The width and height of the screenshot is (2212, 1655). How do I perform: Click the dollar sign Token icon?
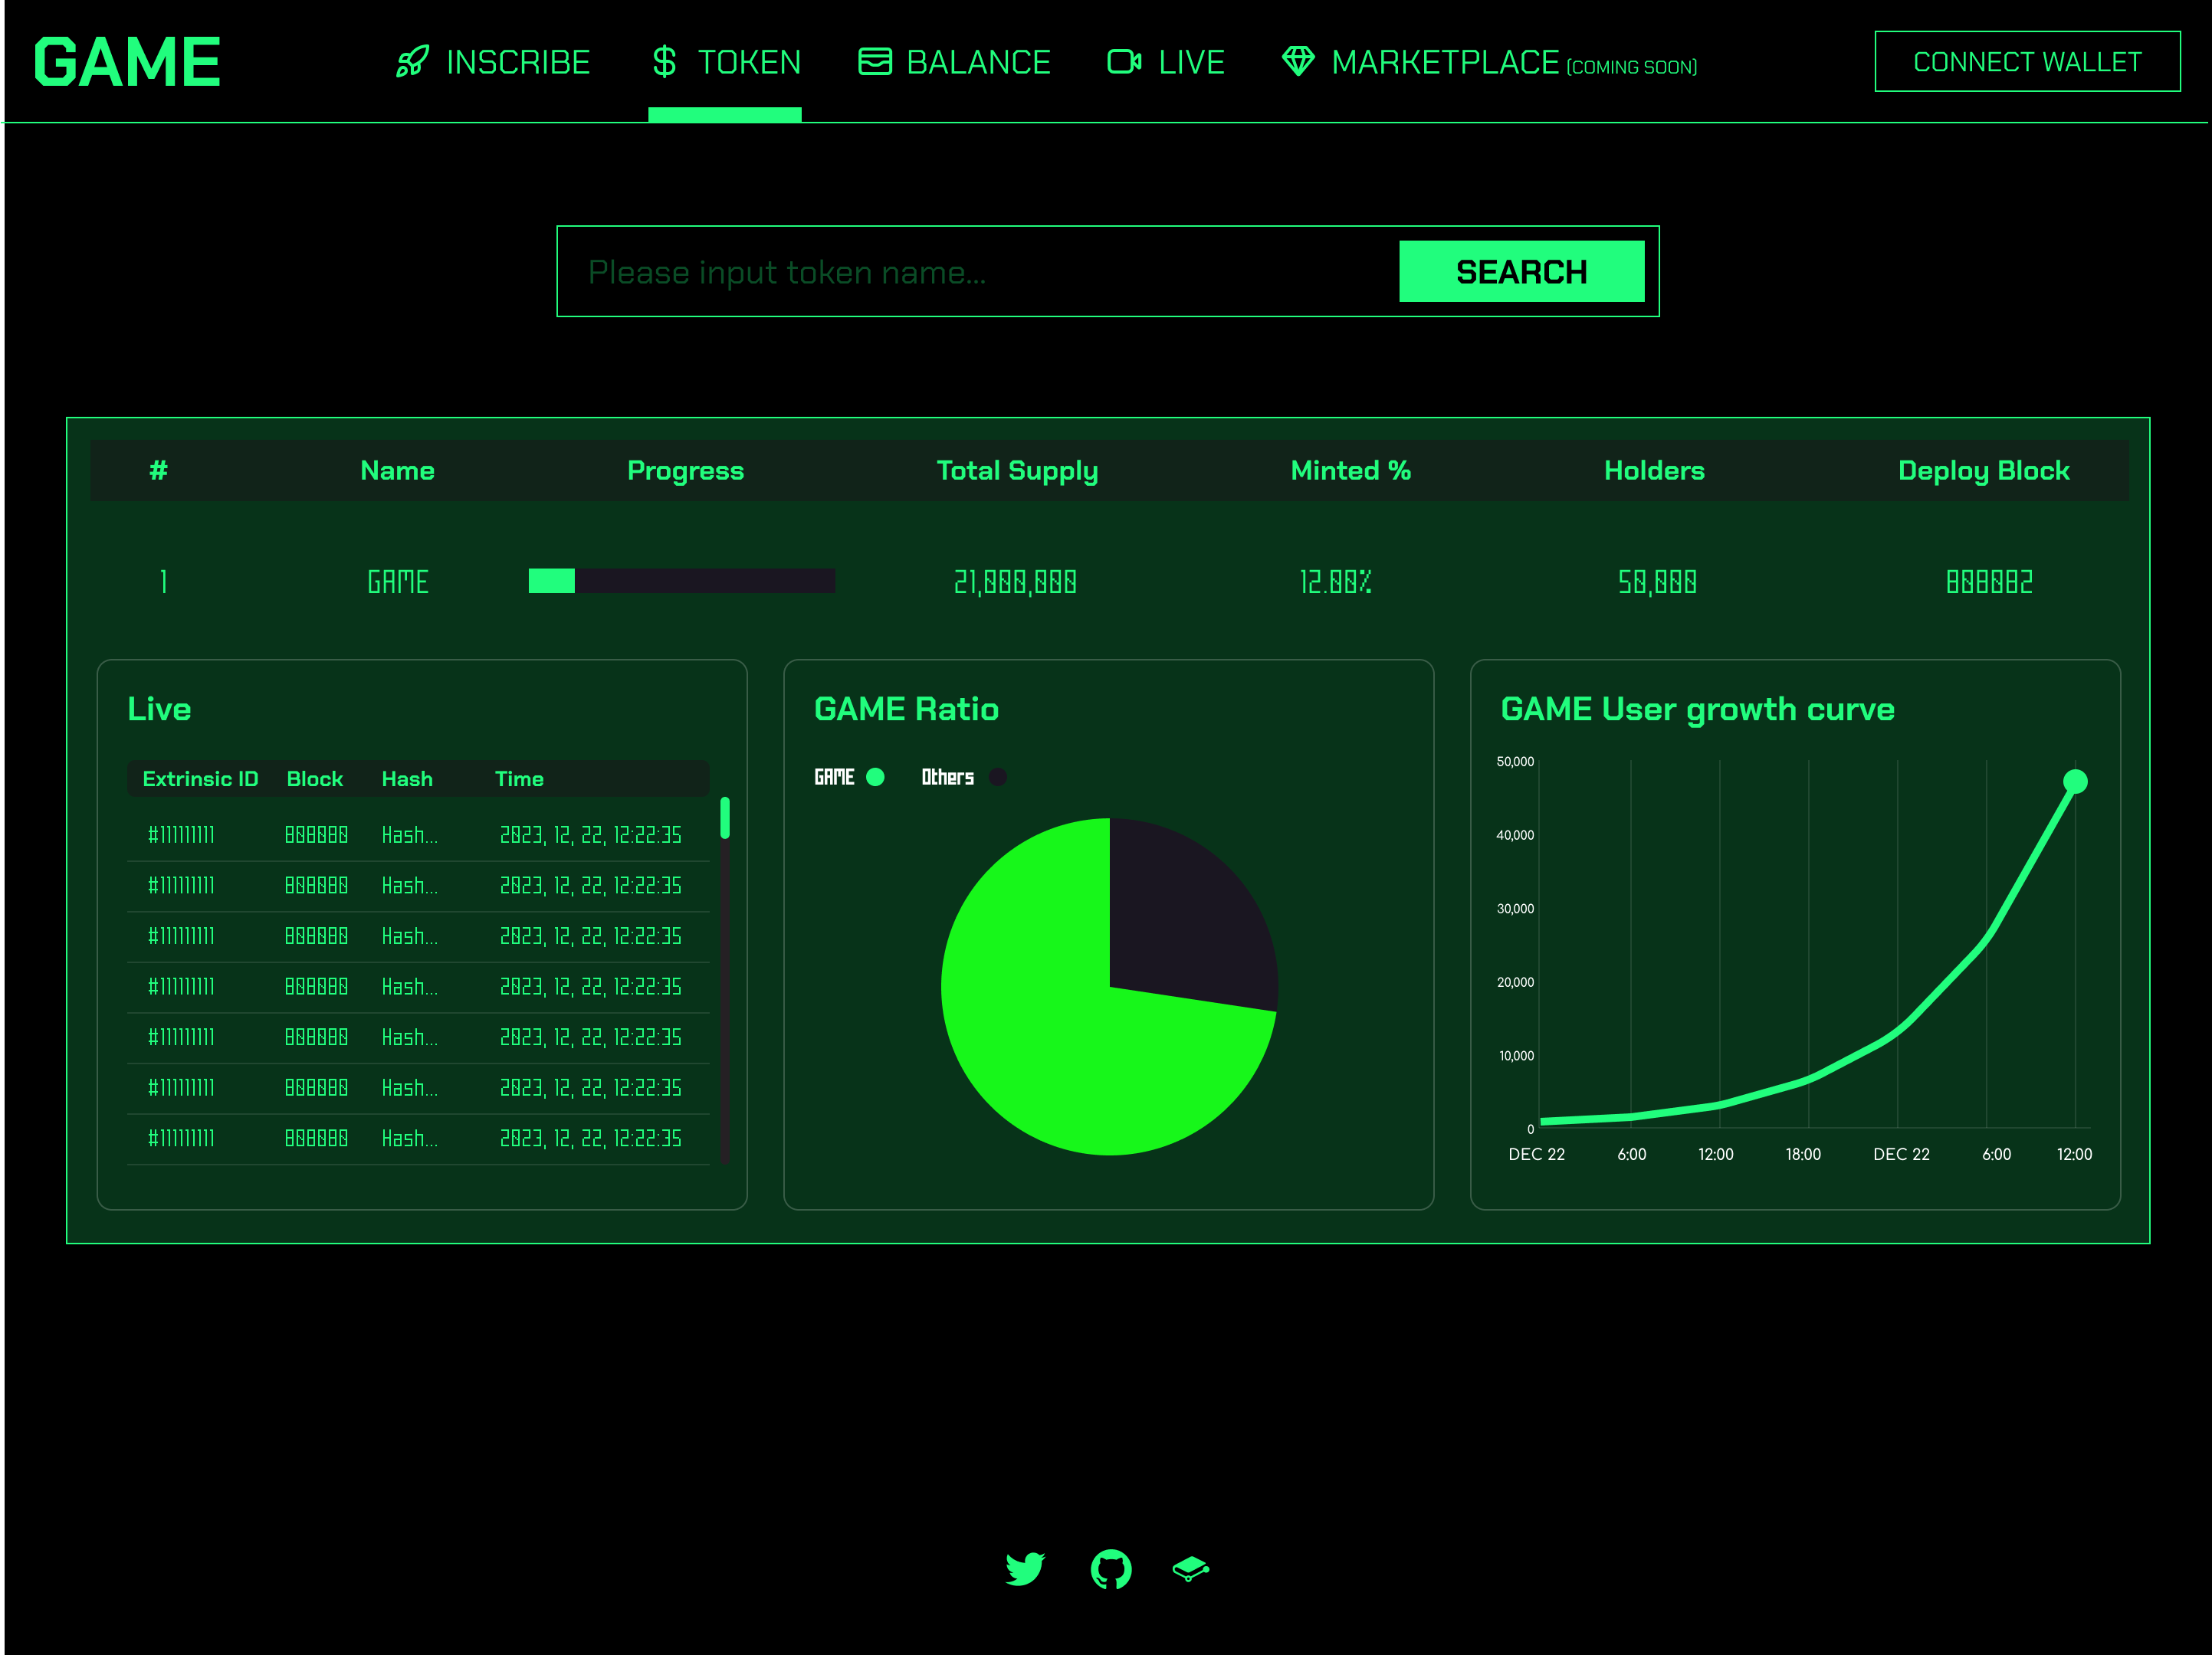point(664,62)
